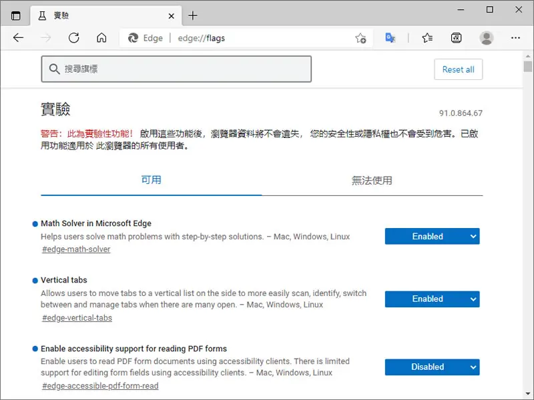Click the browser Back arrow

point(18,38)
